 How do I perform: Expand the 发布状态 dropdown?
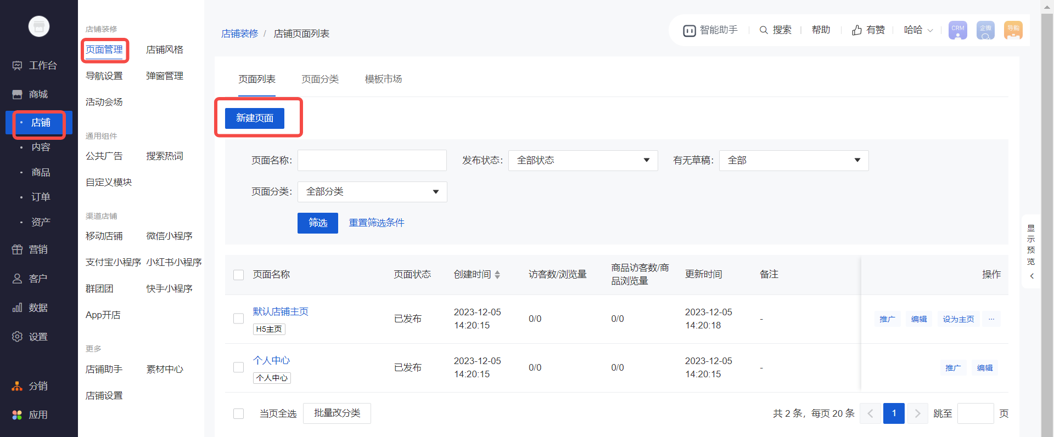[582, 161]
